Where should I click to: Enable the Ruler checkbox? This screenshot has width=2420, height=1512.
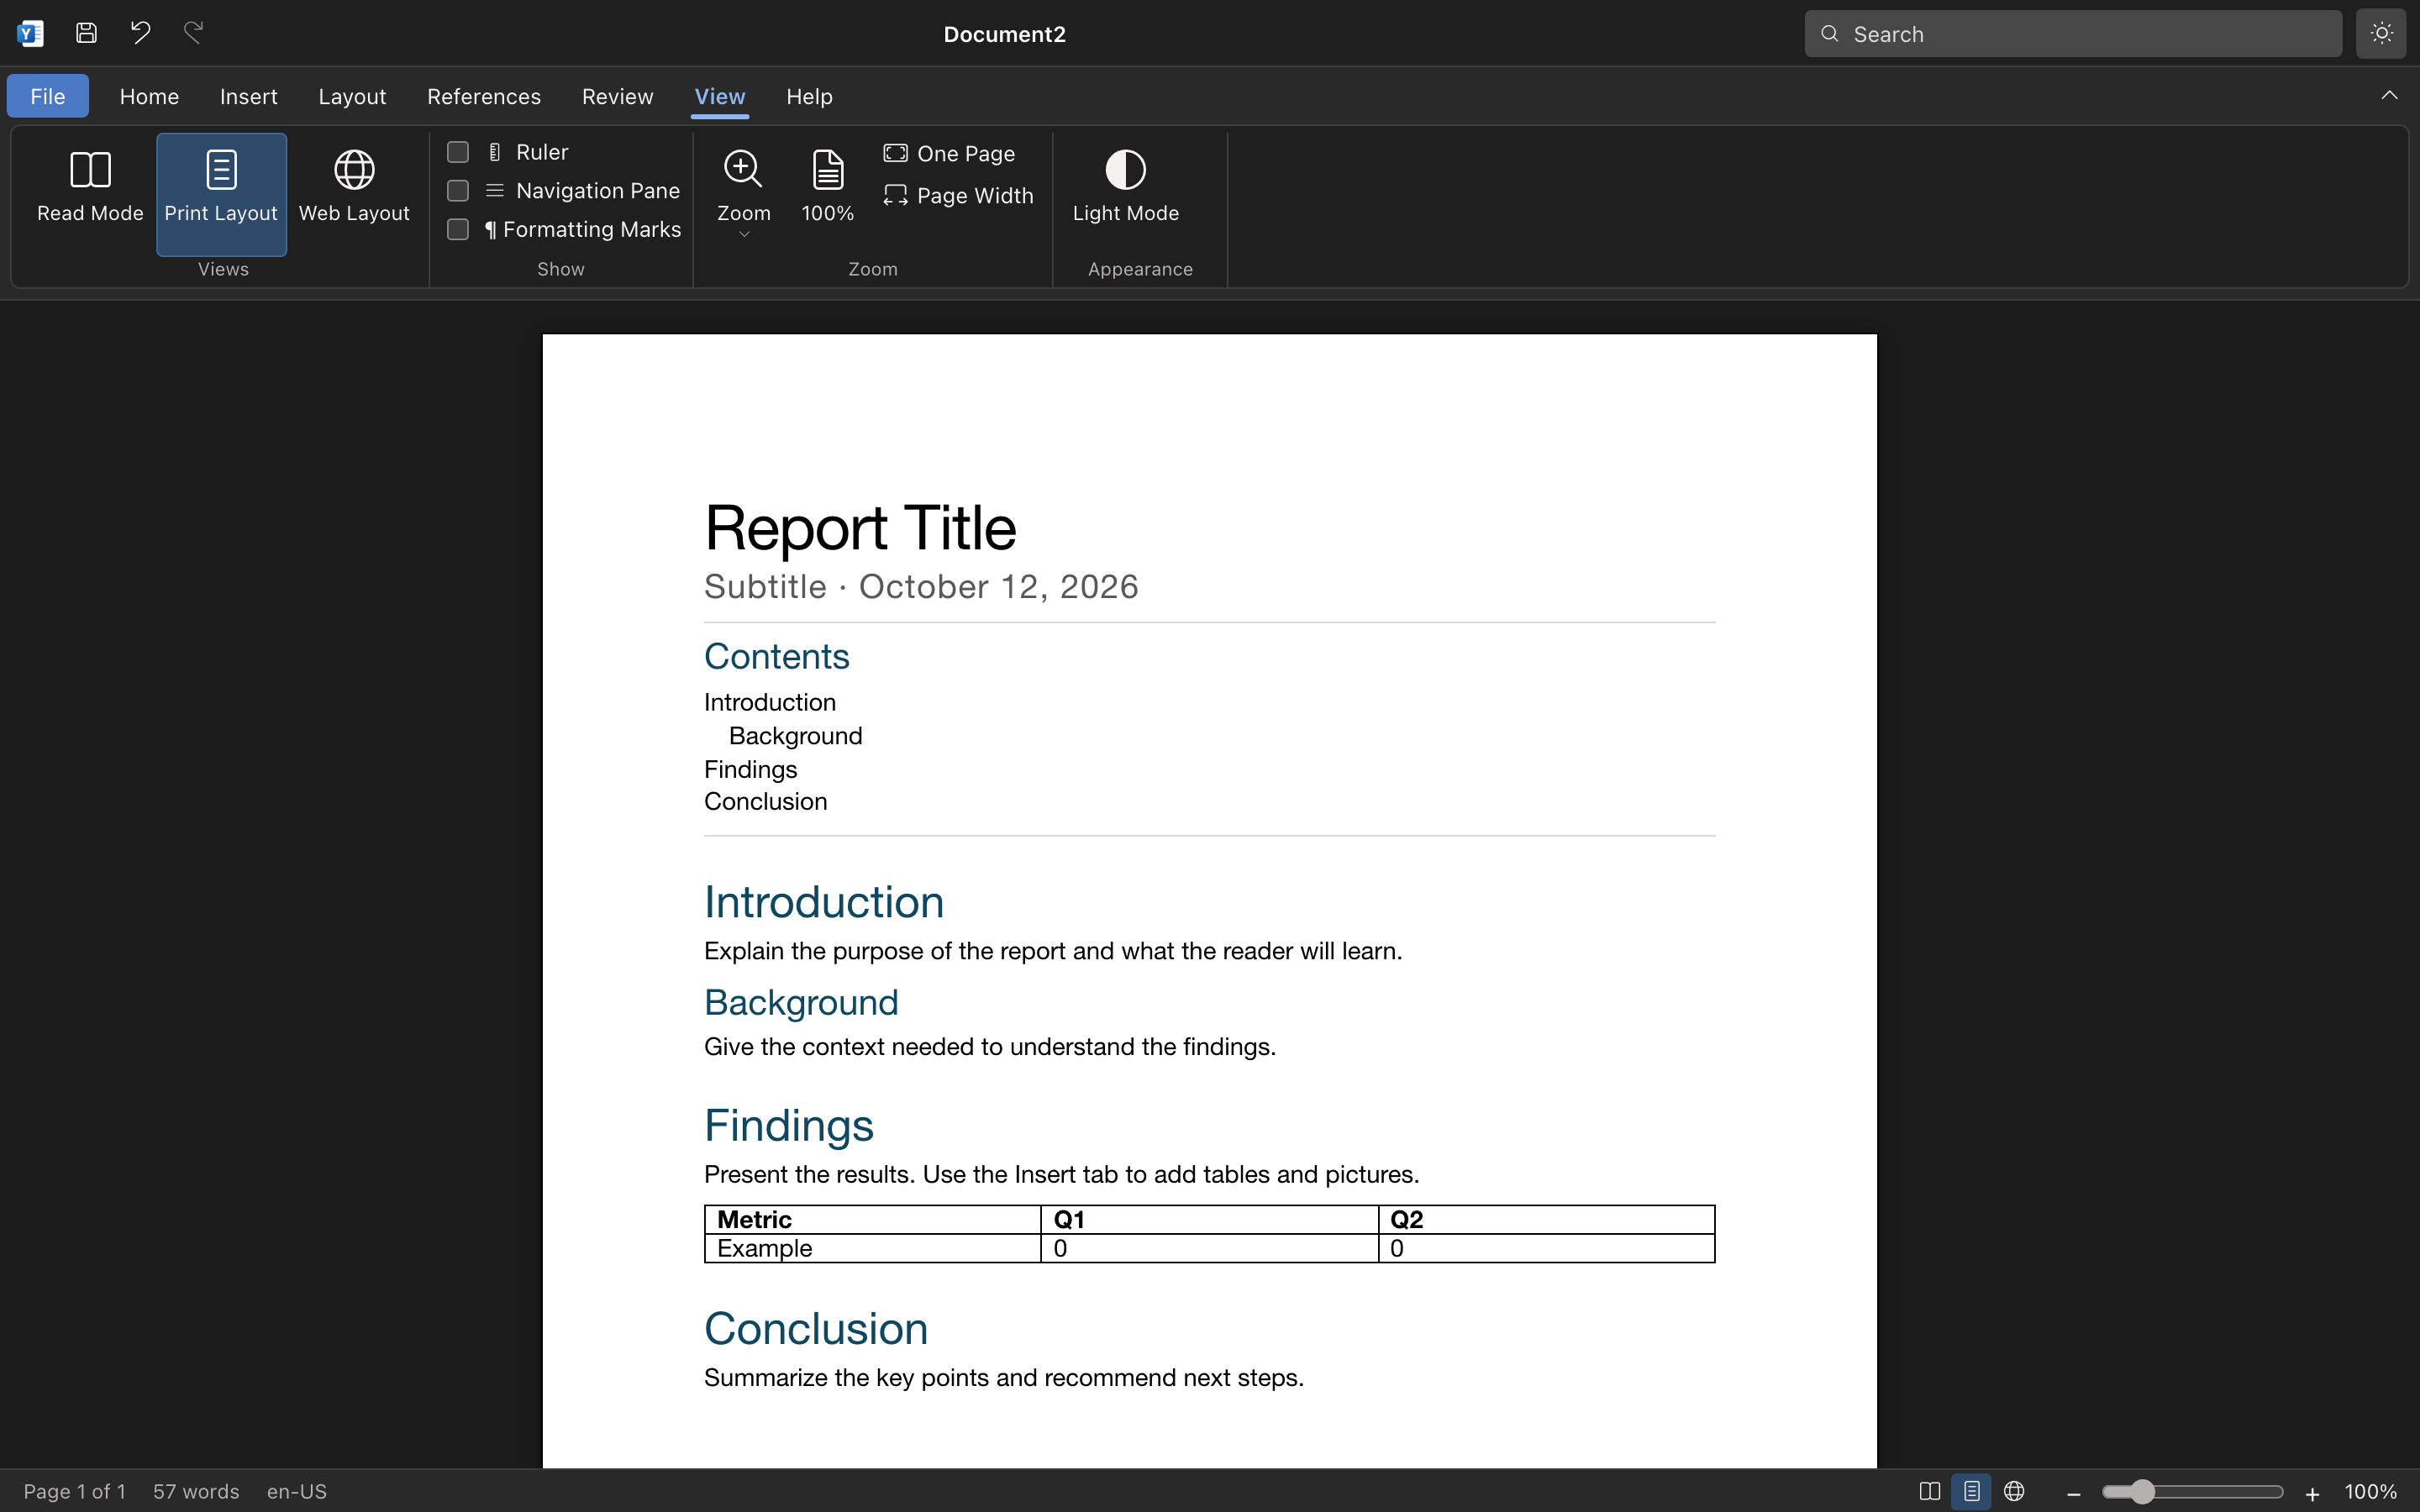click(x=458, y=152)
